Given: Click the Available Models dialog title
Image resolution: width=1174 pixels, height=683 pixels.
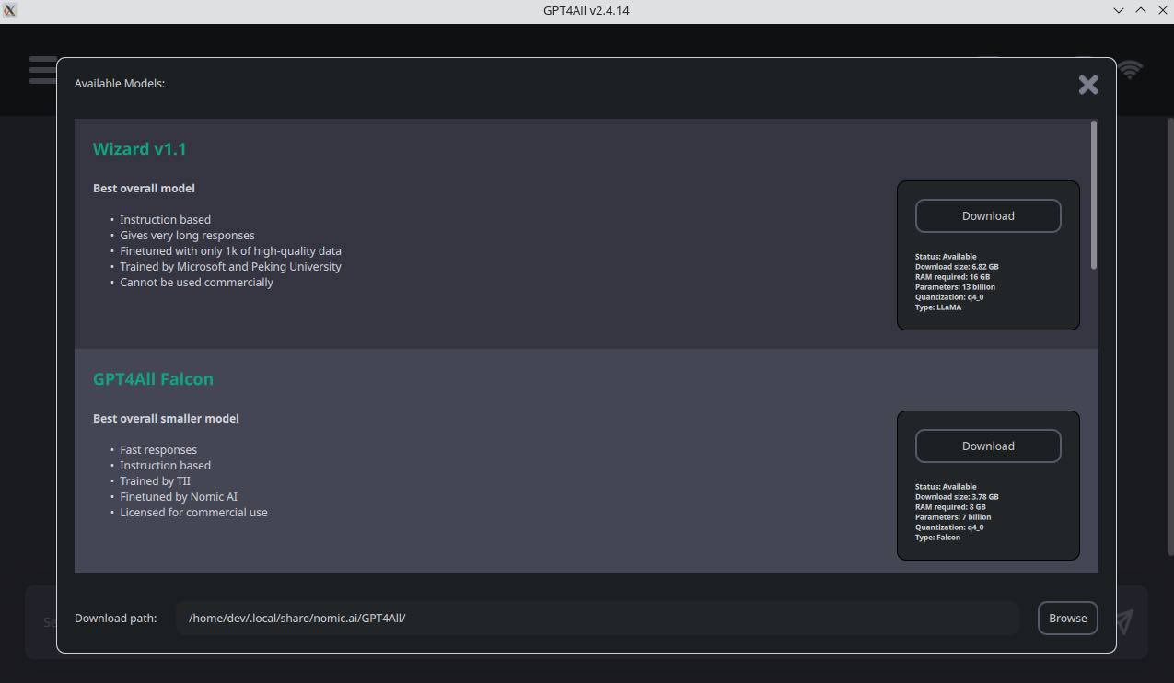Looking at the screenshot, I should 120,83.
